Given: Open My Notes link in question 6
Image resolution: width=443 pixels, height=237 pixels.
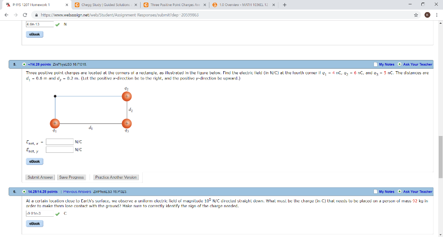Looking at the screenshot, I should click(386, 192).
